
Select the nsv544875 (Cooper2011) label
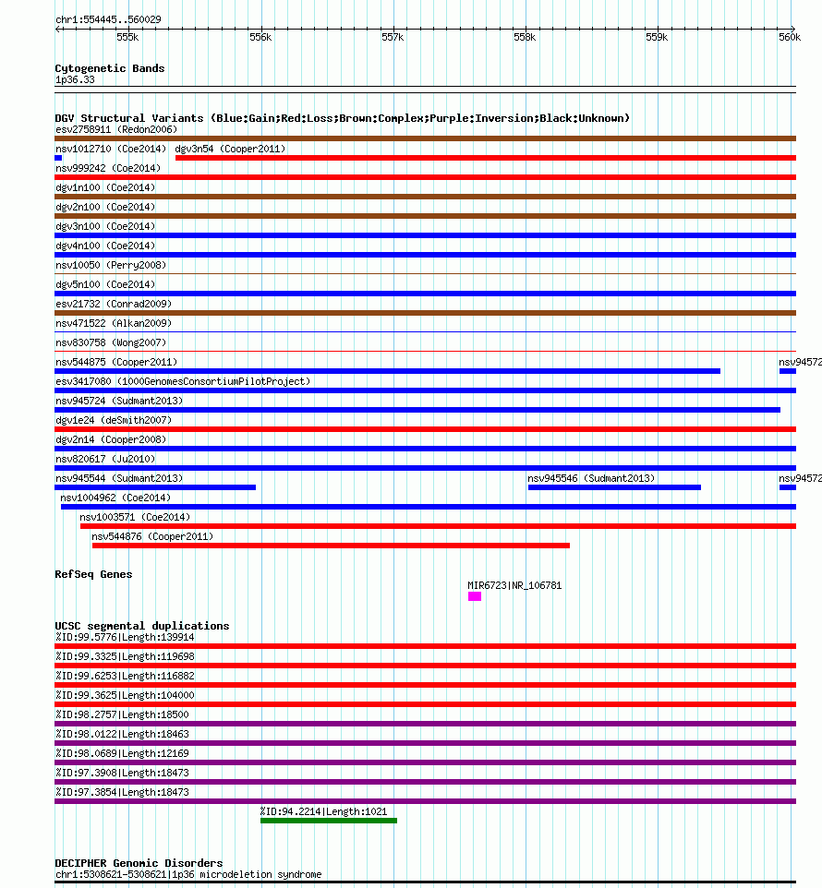(116, 362)
